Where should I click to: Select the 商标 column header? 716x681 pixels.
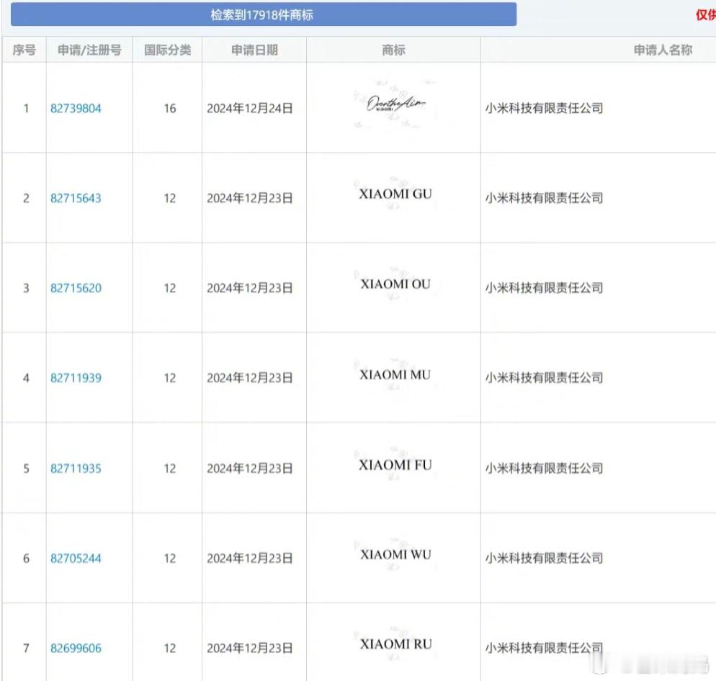[x=392, y=50]
